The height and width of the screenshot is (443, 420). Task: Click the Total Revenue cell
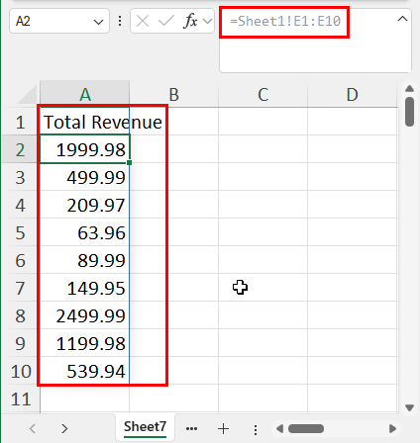(85, 122)
